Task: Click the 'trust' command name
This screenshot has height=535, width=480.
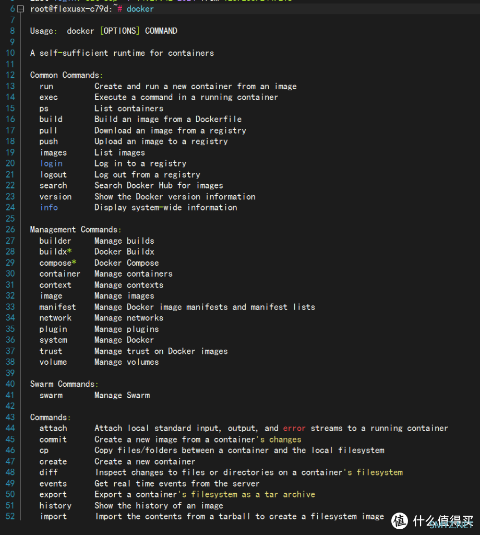Action: pos(51,351)
